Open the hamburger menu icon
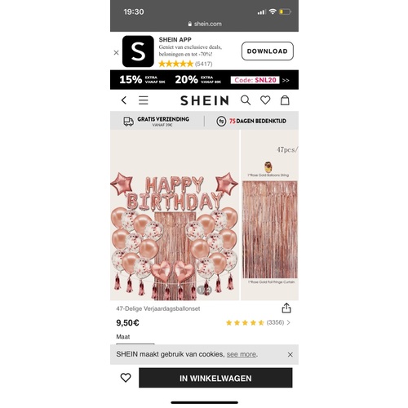The image size is (408, 408). coord(144,100)
